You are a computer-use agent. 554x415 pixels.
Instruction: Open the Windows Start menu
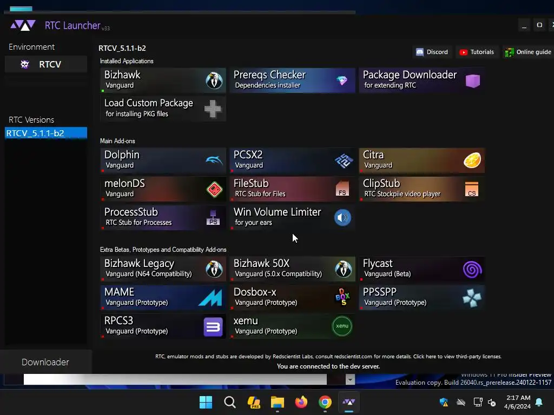point(206,402)
